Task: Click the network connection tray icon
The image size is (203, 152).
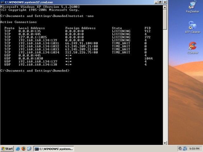Action: click(185, 149)
